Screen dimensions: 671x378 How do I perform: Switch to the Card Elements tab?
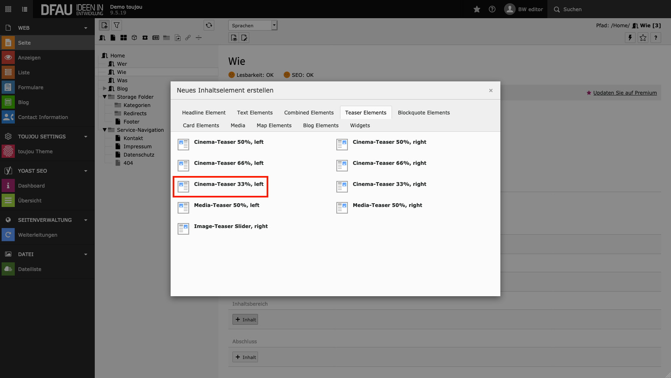click(201, 126)
